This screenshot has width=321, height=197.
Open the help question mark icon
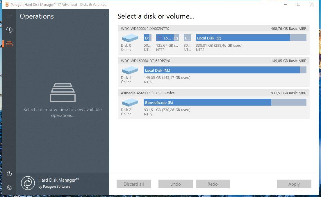(9, 174)
